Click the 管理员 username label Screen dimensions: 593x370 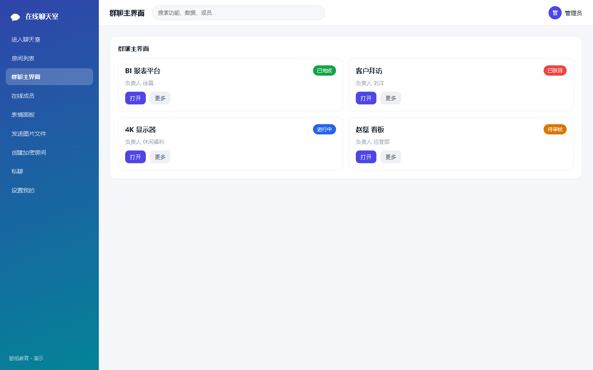tap(573, 13)
